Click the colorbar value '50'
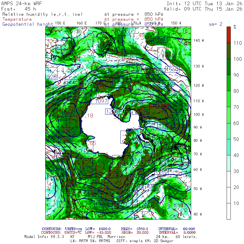 pyautogui.click(x=236, y=139)
